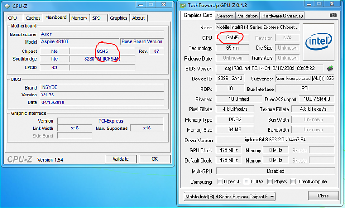Click the Bus Interface value PCI
345x208 pixels.
(305, 89)
